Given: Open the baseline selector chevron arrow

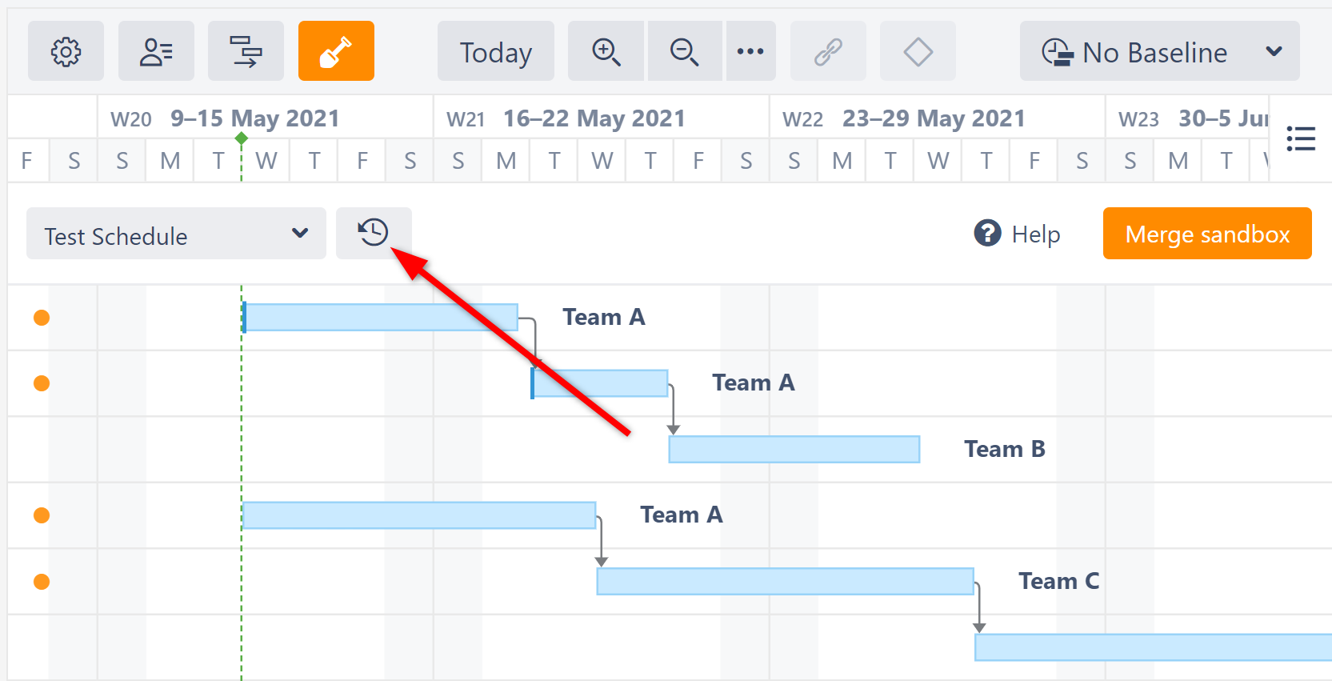Looking at the screenshot, I should (x=1274, y=52).
